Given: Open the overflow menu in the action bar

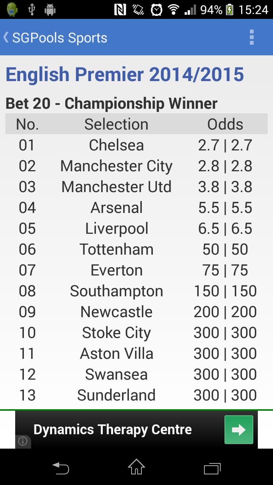Looking at the screenshot, I should tap(252, 37).
